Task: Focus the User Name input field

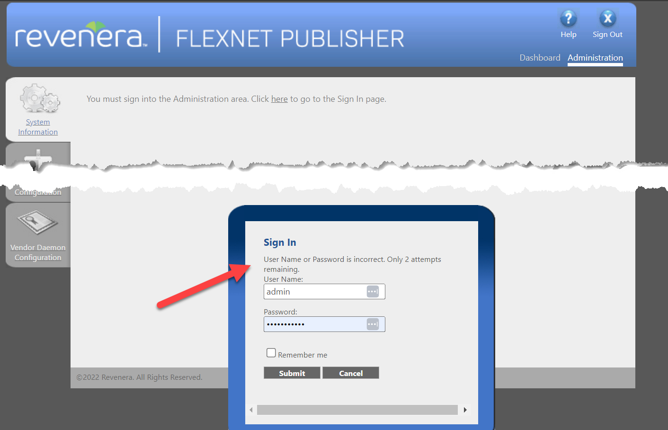Action: 324,292
